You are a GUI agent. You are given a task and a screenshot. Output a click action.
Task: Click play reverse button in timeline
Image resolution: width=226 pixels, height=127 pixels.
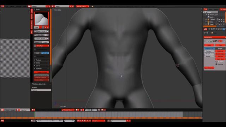tap(83, 121)
